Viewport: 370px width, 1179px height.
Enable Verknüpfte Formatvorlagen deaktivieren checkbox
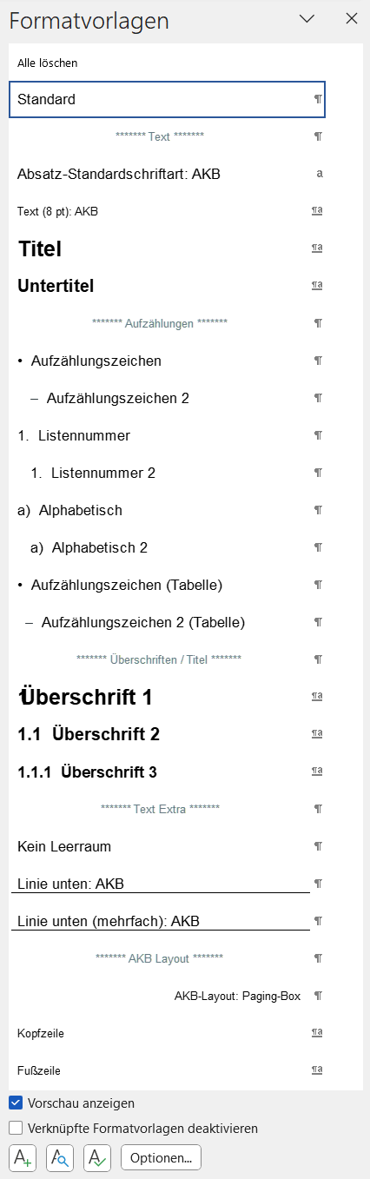pos(16,1129)
